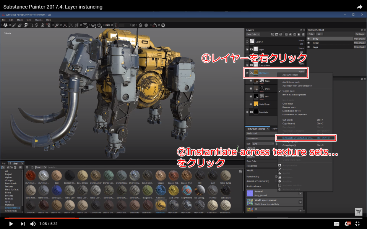The width and height of the screenshot is (367, 229).
Task: Click the add folder icon in Layers panel
Action: click(299, 34)
